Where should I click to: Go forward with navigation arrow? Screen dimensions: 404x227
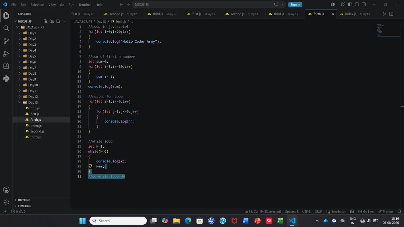[x=128, y=5]
